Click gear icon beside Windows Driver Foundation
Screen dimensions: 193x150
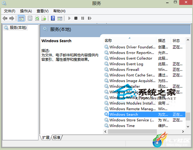pos(106,47)
